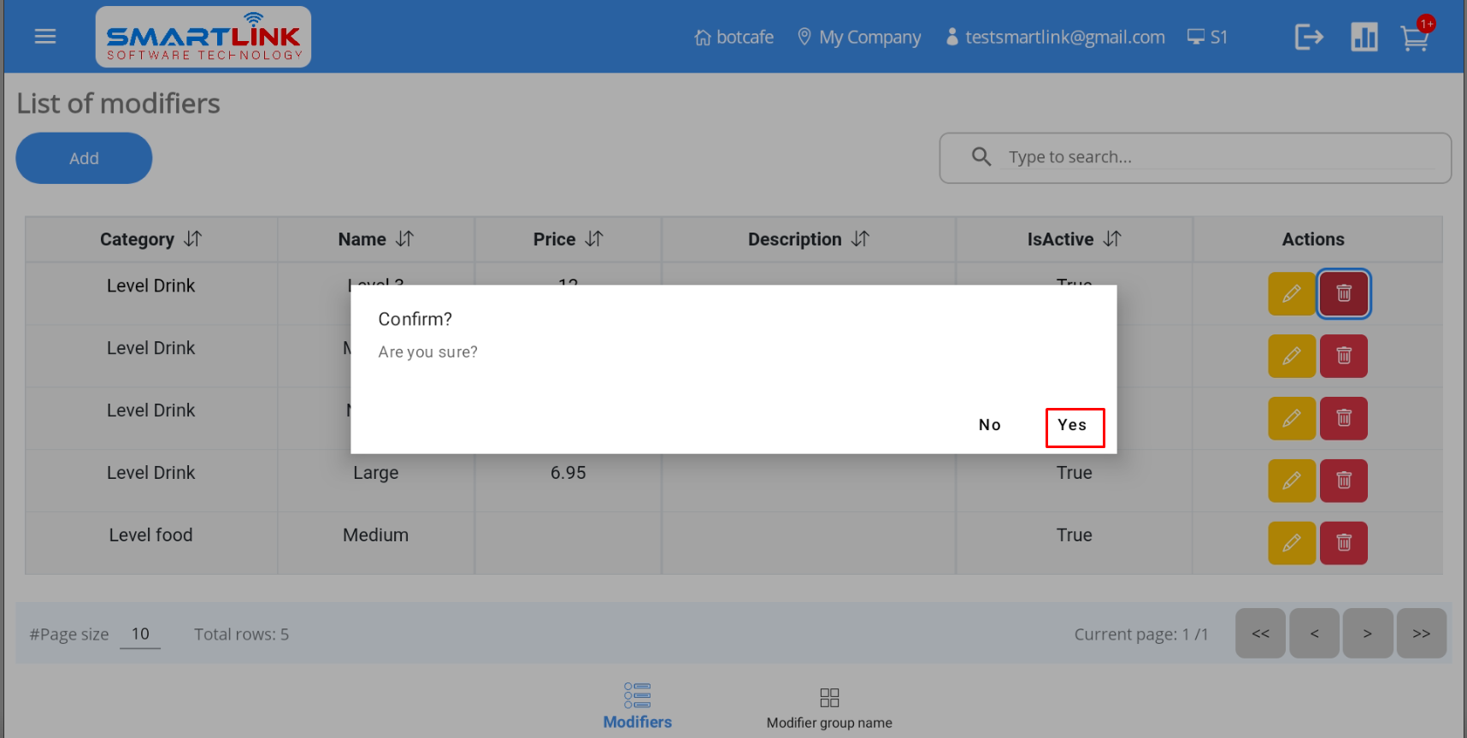
Task: Delete the Medium Level food modifier
Action: (x=1343, y=543)
